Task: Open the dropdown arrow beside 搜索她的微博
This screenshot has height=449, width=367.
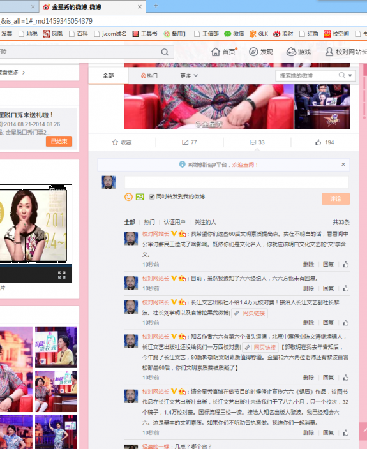Action: (x=350, y=75)
